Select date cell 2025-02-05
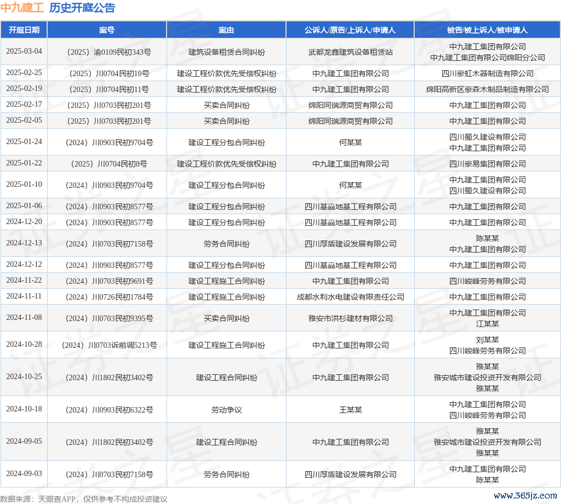Image resolution: width=561 pixels, height=504 pixels. (24, 120)
